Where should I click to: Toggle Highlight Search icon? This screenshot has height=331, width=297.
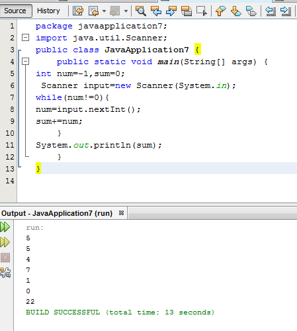(187, 11)
